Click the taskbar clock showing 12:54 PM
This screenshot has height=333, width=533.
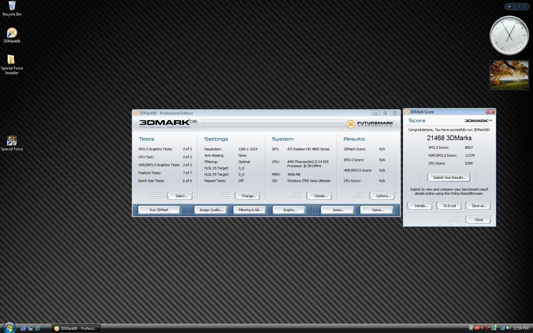click(521, 328)
